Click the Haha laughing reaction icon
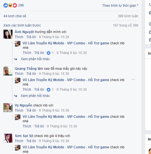This screenshot has height=154, width=151. 10,5
